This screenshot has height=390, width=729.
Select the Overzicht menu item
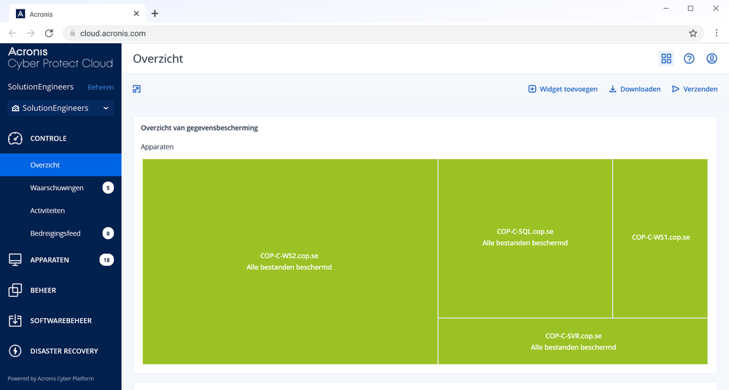[x=61, y=165]
